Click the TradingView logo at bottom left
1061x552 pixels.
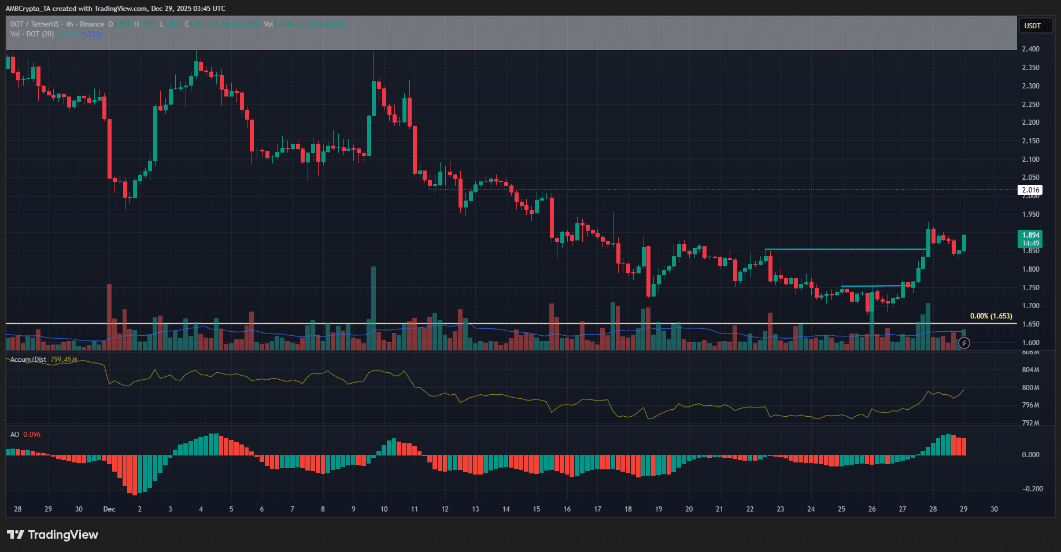pos(53,535)
